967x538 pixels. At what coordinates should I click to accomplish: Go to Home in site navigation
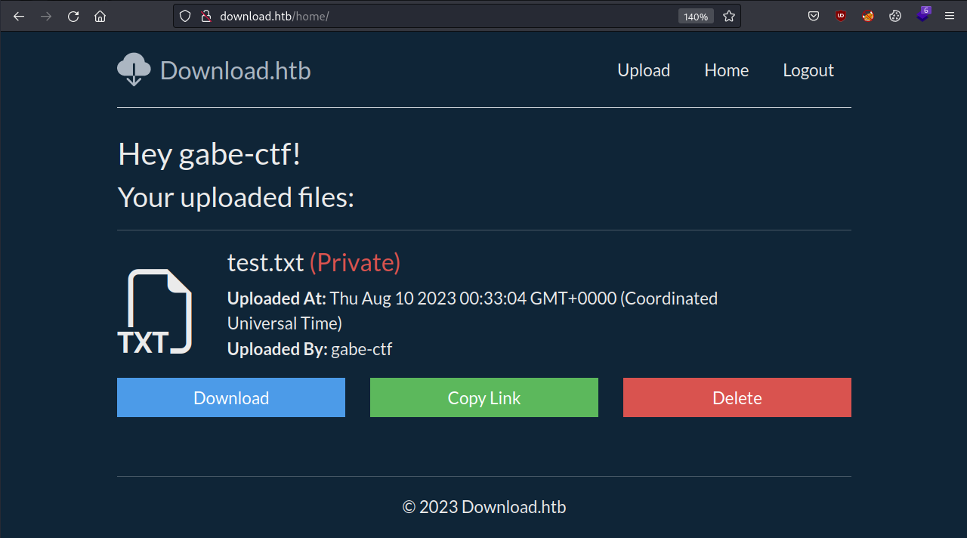[x=727, y=70]
